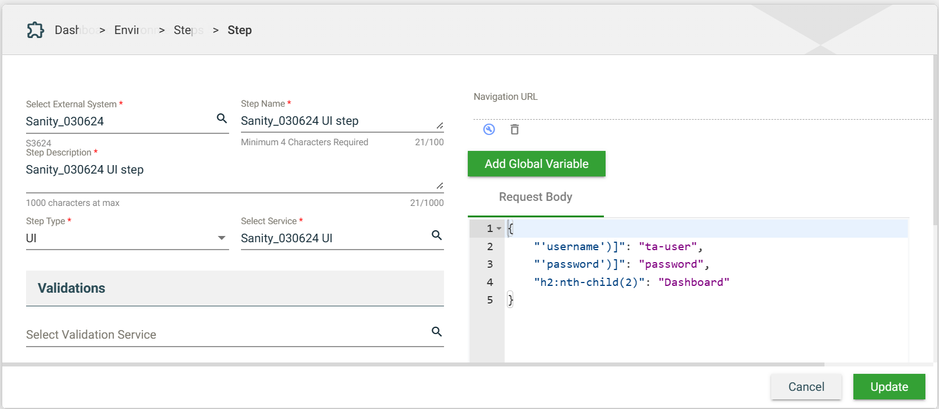The image size is (939, 409).
Task: Switch to the Request Body tab
Action: pos(535,197)
